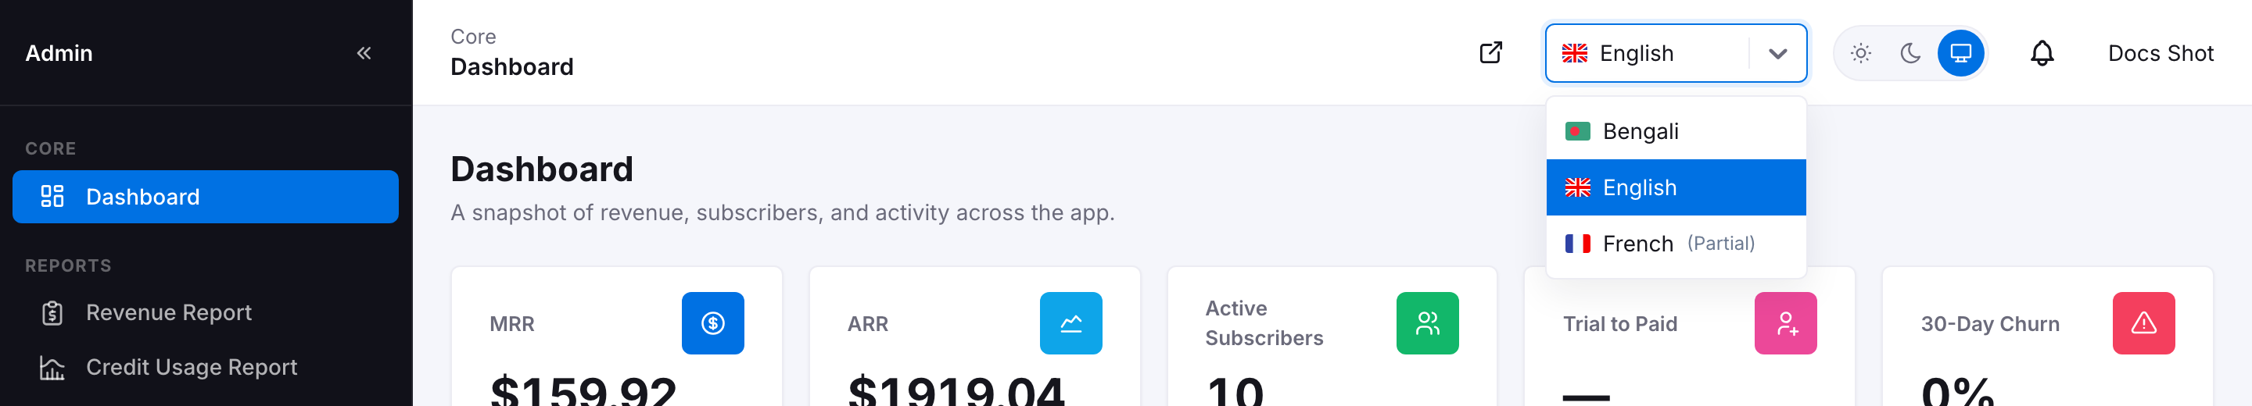Choose French (Partial) language option
Image resolution: width=2252 pixels, height=406 pixels.
pyautogui.click(x=1676, y=244)
